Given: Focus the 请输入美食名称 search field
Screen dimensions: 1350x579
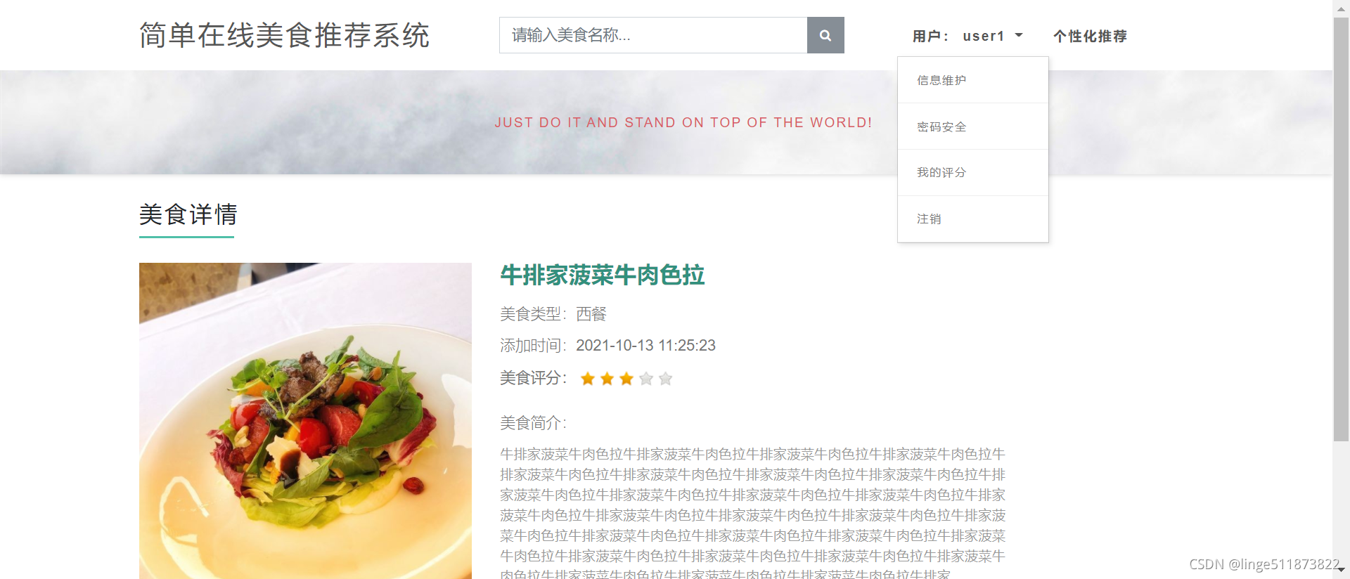Looking at the screenshot, I should tap(653, 35).
